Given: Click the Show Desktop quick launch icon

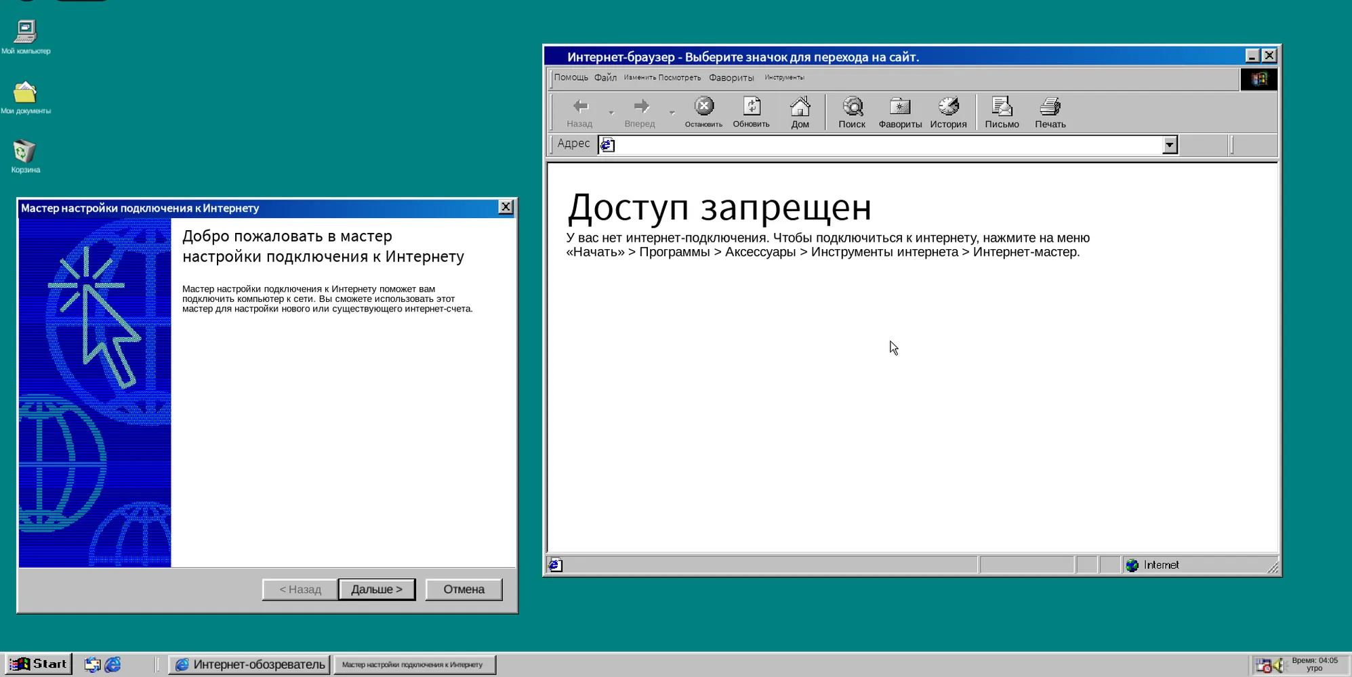Looking at the screenshot, I should (92, 665).
